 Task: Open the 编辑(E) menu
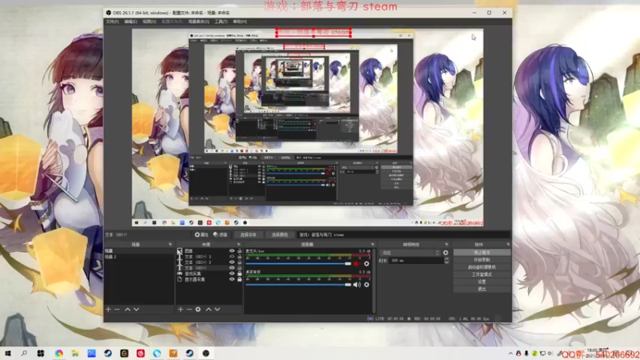coord(130,22)
